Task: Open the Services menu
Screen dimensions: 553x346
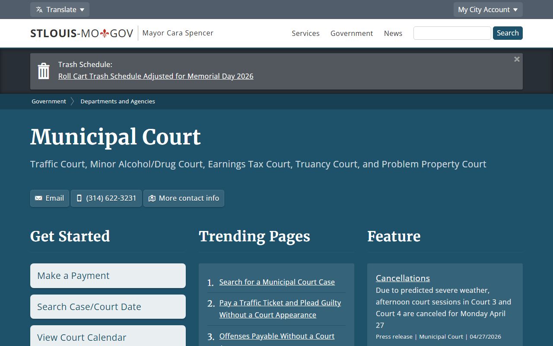Action: tap(305, 33)
